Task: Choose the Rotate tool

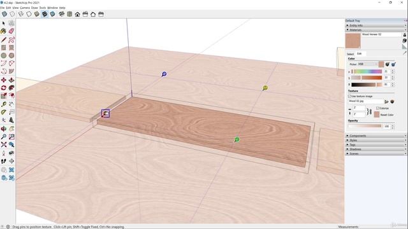Action: pyautogui.click(x=3, y=88)
